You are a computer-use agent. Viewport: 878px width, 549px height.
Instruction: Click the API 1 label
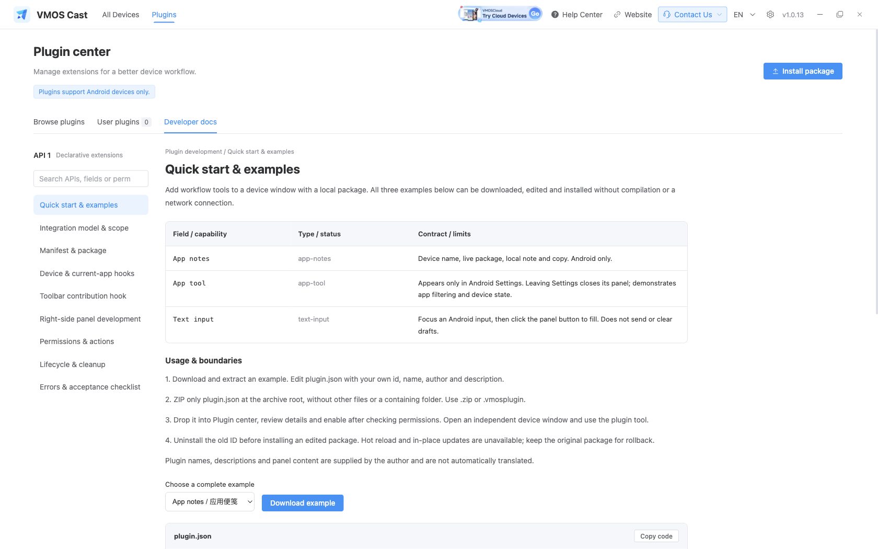point(42,155)
